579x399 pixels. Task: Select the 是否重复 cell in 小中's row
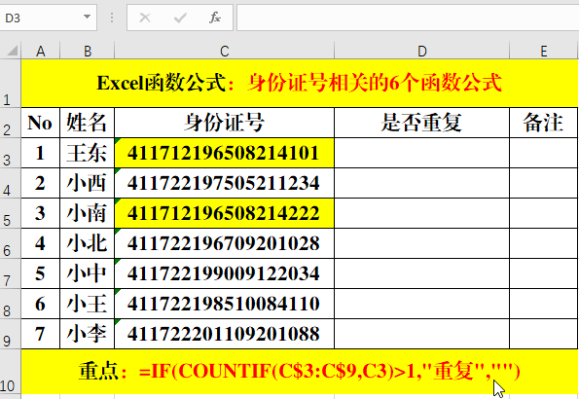pyautogui.click(x=422, y=273)
